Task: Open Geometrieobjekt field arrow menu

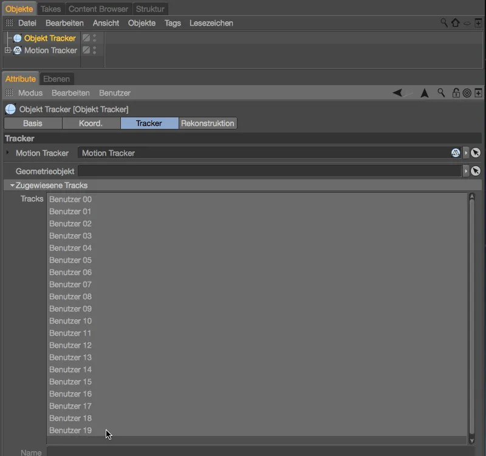Action: (x=466, y=171)
